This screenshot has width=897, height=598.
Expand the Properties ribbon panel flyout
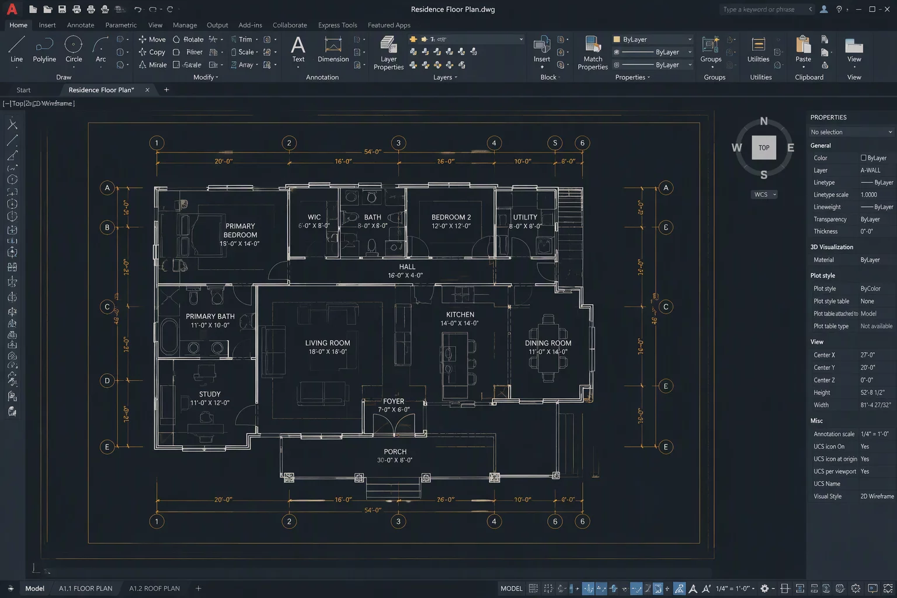(632, 77)
